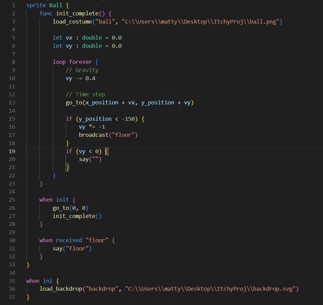Click the '// Gravity' comment
Image resolution: width=323 pixels, height=305 pixels.
coord(82,70)
